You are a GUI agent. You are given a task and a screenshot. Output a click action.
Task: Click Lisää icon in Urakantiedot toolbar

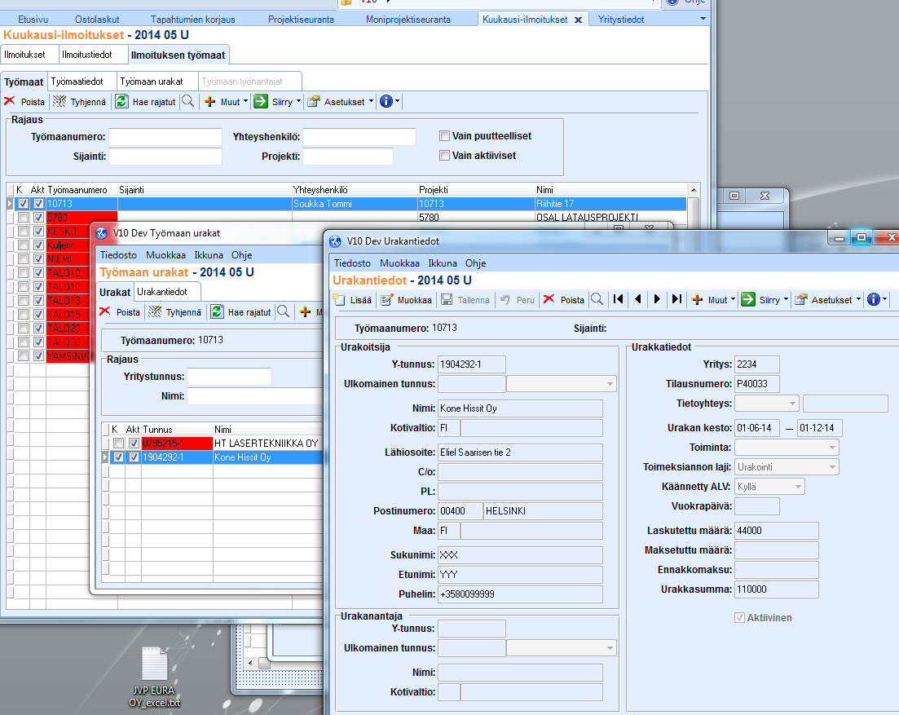point(339,299)
